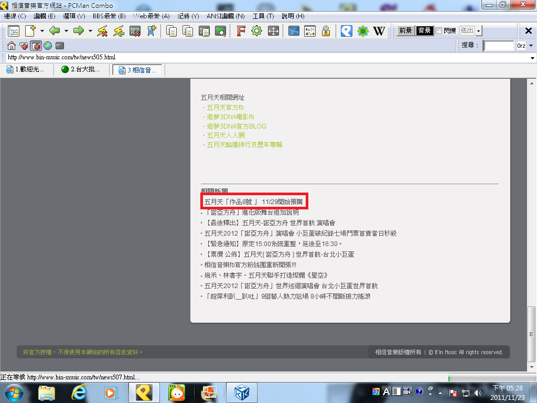Open the 編輯 (E) menu
The width and height of the screenshot is (537, 403).
(x=45, y=16)
